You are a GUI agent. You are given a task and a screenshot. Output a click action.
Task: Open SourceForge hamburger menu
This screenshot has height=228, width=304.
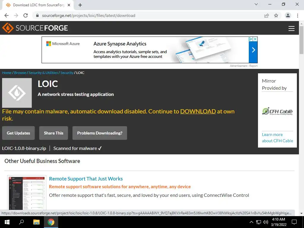pyautogui.click(x=292, y=28)
